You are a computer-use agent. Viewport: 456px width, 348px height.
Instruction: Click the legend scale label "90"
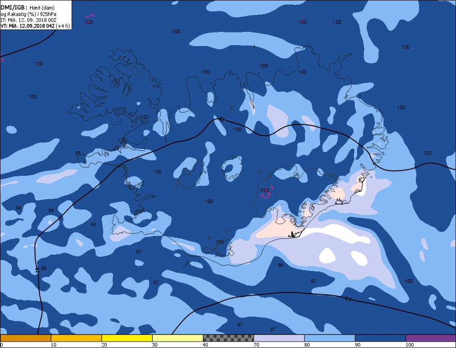click(358, 345)
